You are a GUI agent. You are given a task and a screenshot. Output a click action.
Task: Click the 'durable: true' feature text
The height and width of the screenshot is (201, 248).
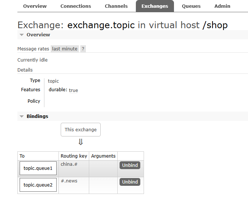coord(63,90)
